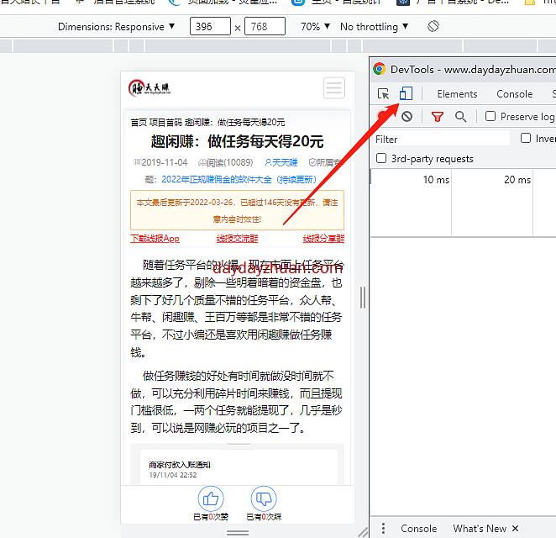Click the orange last-updated notice box

[237, 210]
